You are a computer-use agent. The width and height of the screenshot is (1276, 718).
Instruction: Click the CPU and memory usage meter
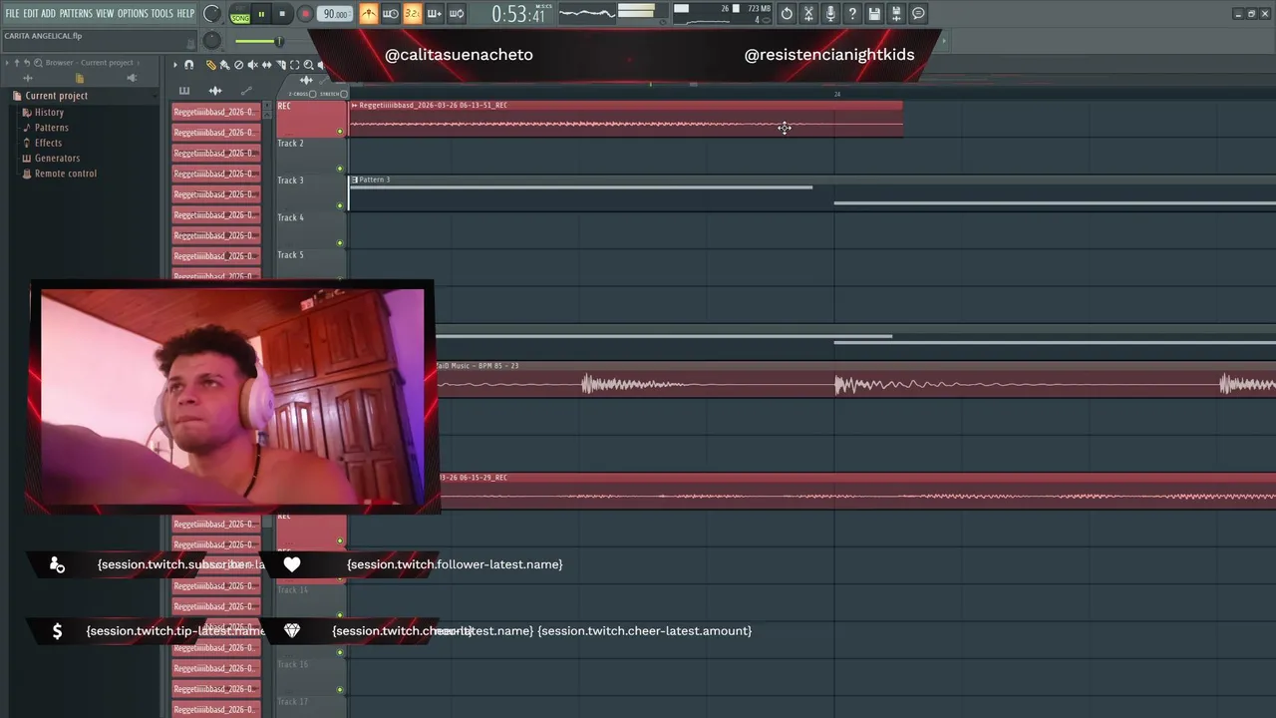pyautogui.click(x=723, y=14)
